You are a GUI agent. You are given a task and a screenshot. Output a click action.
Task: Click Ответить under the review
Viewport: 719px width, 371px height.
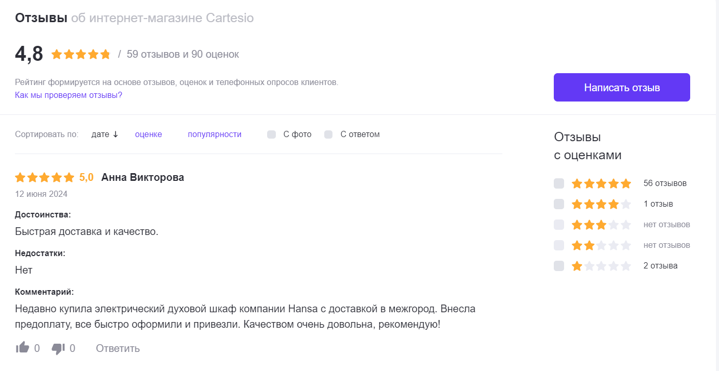118,348
